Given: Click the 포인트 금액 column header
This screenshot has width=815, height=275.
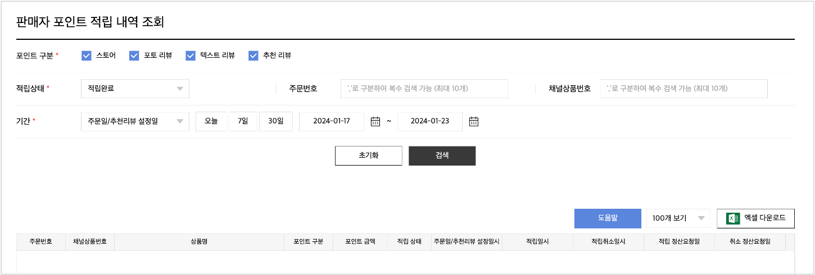Looking at the screenshot, I should coord(360,242).
